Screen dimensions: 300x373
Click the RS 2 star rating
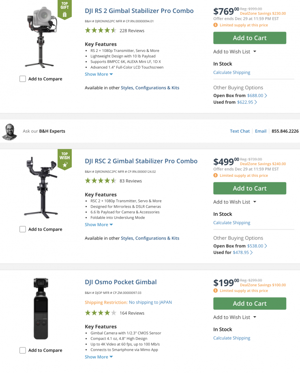(101, 30)
